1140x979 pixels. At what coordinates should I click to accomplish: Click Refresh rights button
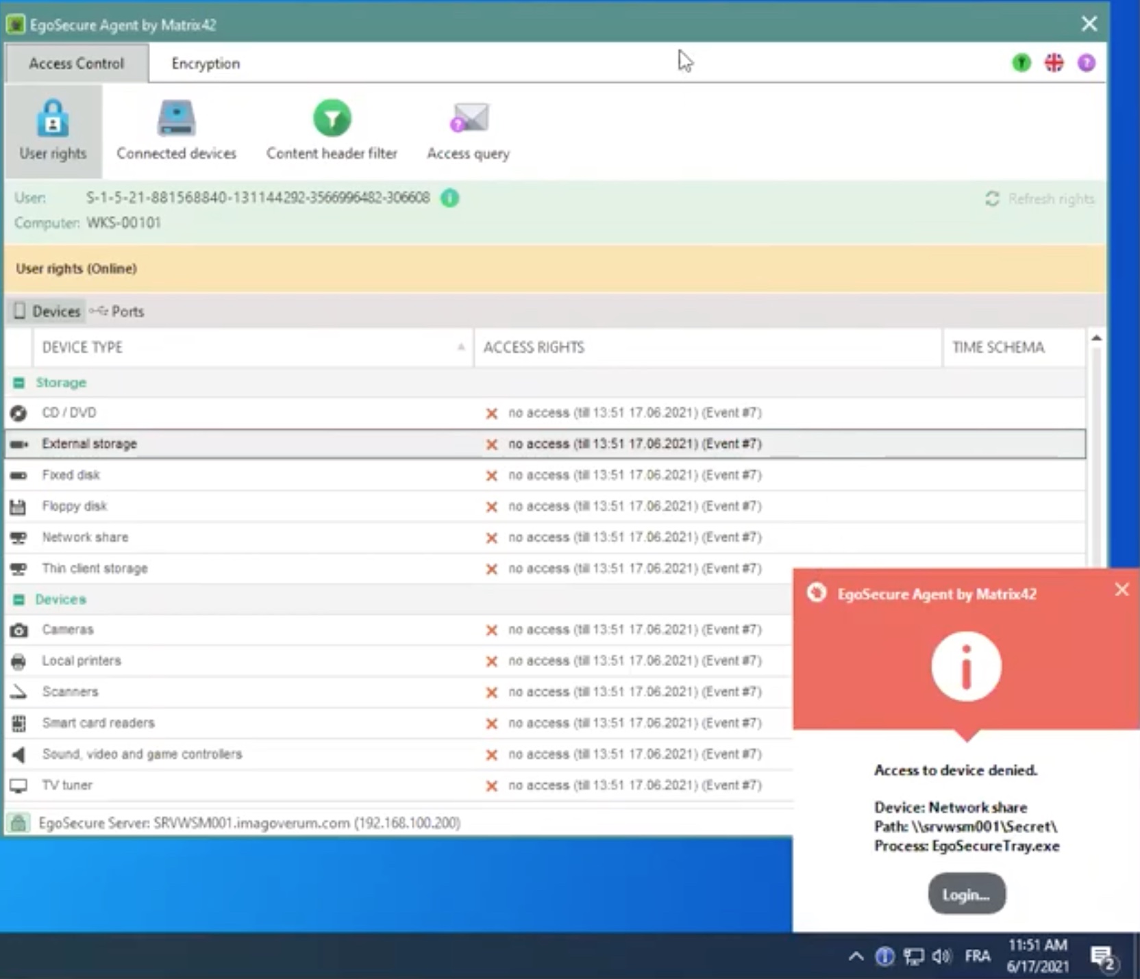click(1040, 199)
